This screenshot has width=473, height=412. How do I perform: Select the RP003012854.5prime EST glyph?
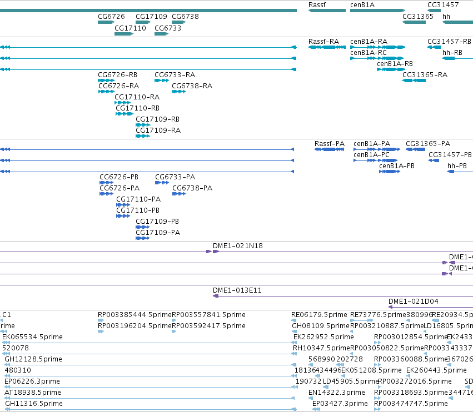(377, 343)
